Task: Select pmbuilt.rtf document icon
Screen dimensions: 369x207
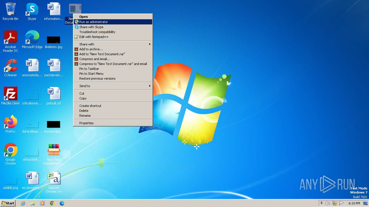Action: click(x=54, y=96)
